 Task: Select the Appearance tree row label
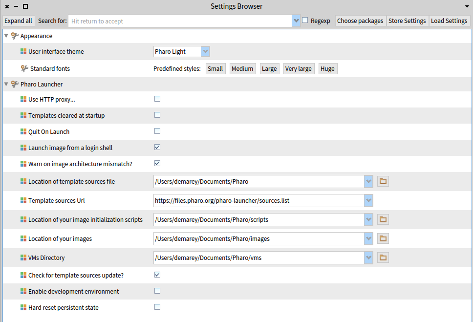click(36, 36)
